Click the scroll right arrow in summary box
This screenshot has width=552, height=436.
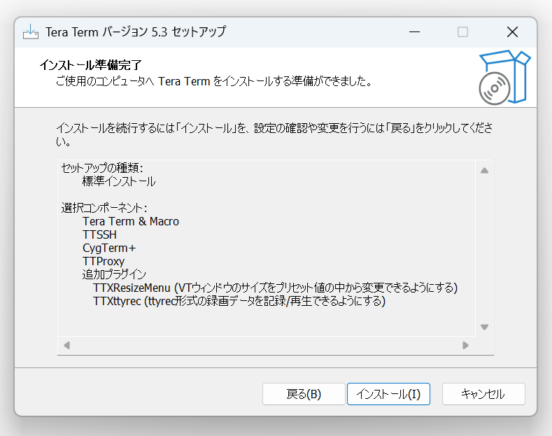click(465, 345)
